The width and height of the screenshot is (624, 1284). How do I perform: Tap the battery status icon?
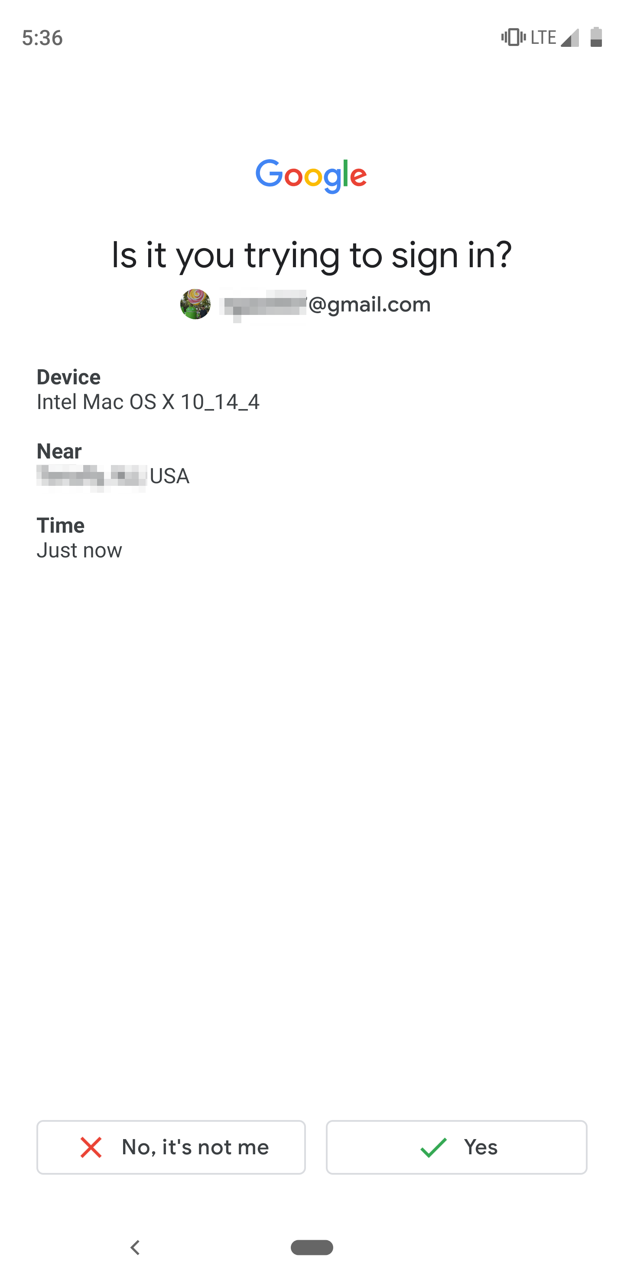(596, 37)
